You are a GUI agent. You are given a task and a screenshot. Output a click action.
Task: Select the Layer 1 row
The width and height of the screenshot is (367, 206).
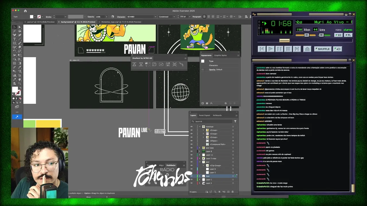213,180
